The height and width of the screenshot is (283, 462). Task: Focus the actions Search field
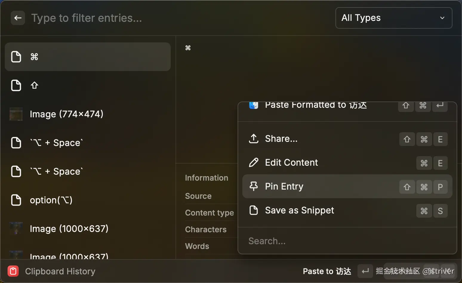click(347, 241)
